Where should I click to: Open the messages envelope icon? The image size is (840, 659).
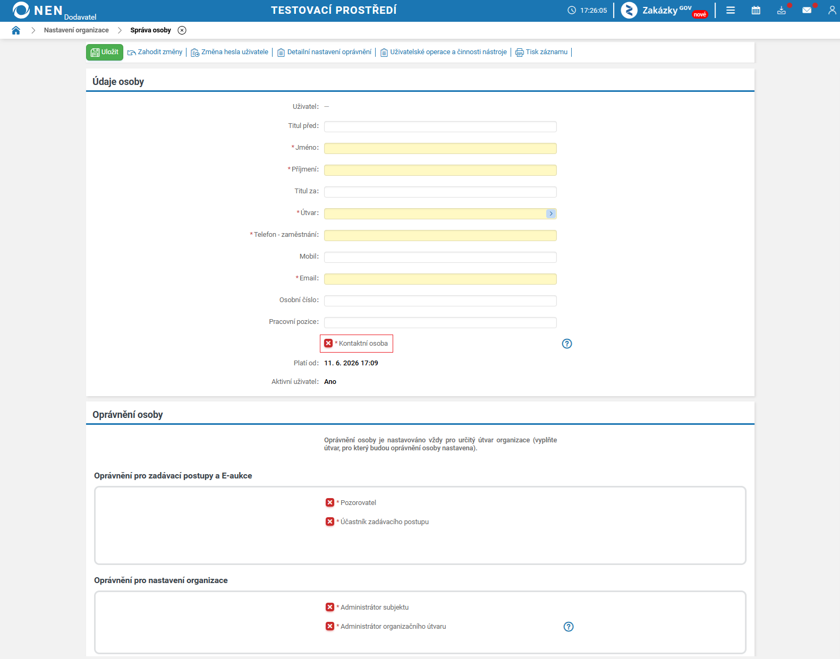[807, 10]
